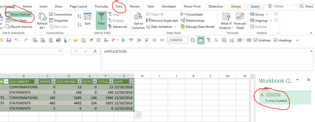Save the workbook with purple disk icon
The height and width of the screenshot is (122, 315).
click(x=9, y=40)
